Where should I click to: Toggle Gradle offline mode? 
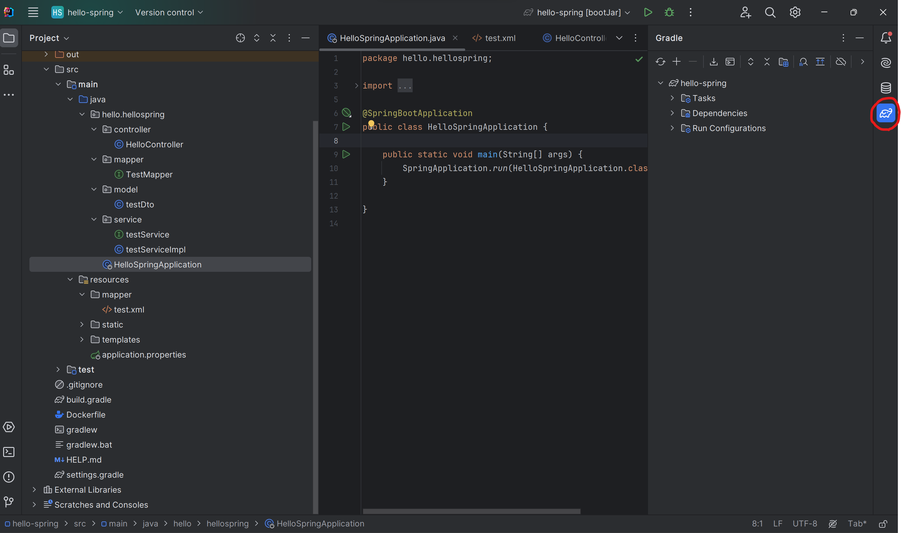point(841,62)
